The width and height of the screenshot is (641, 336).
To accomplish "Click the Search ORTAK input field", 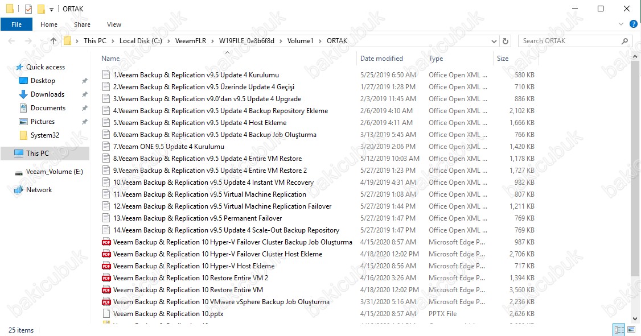I will click(x=570, y=41).
